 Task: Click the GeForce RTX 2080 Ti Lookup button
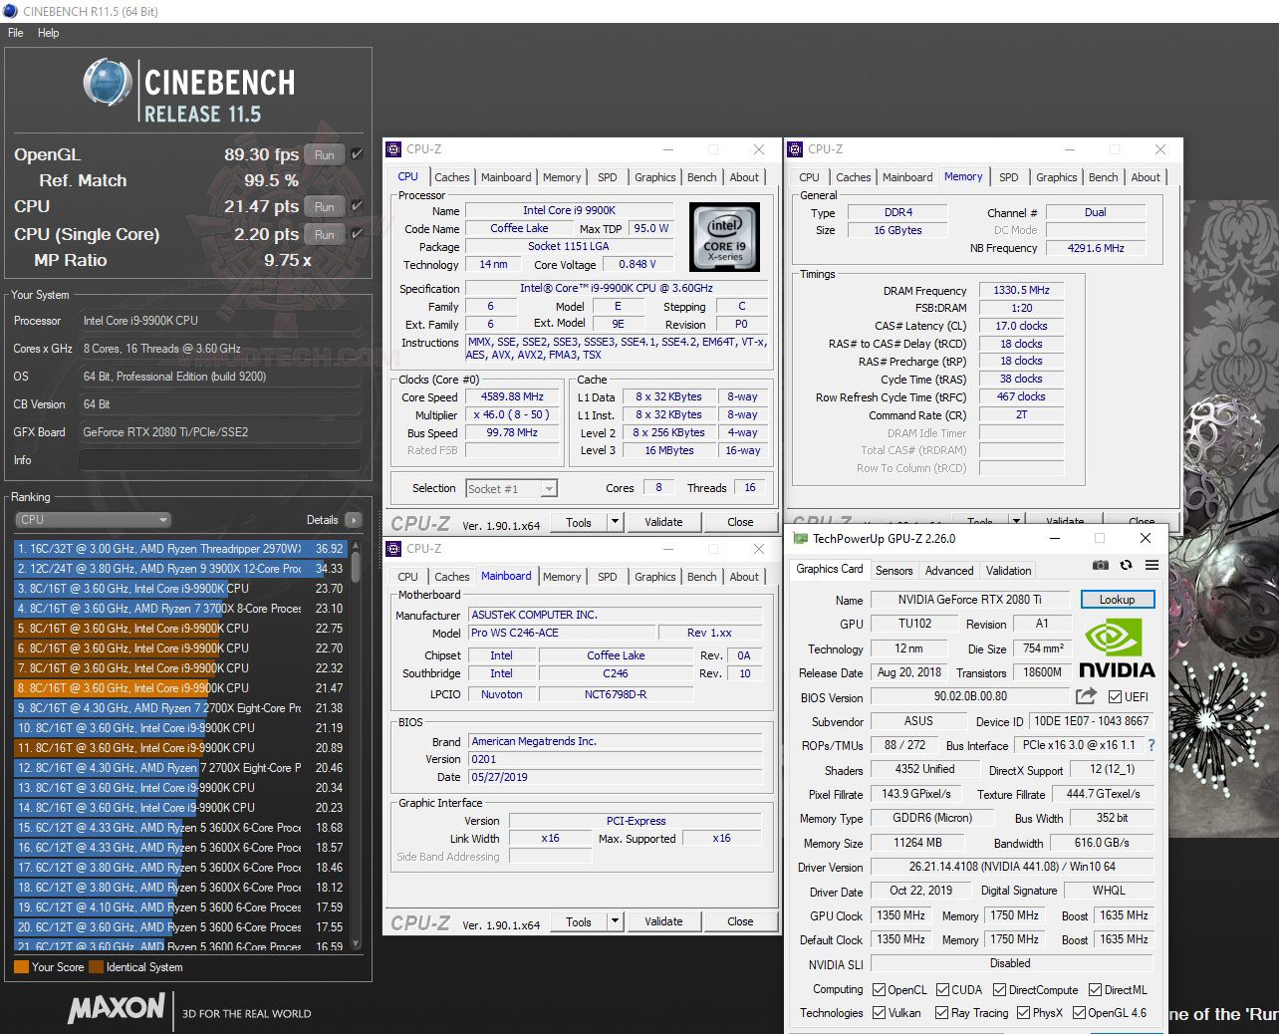coord(1117,599)
